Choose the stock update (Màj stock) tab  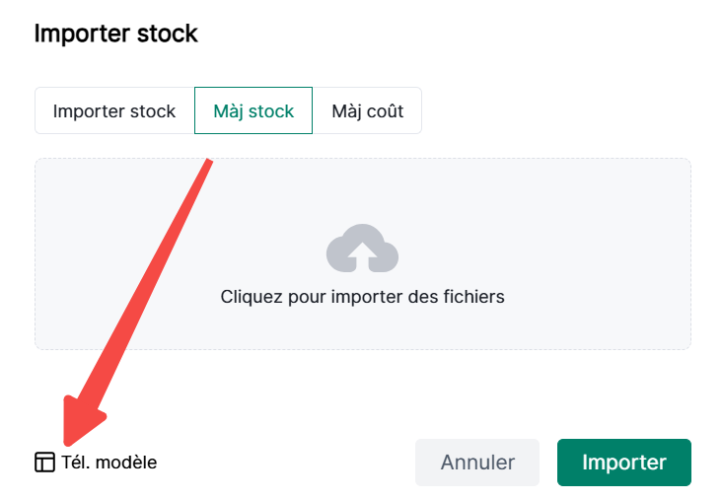click(x=253, y=110)
